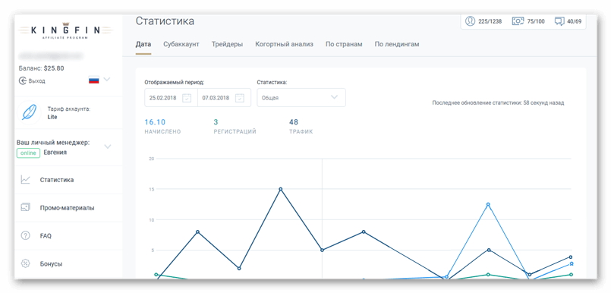Image resolution: width=611 pixels, height=293 pixels.
Task: Click the Выход logout link
Action: point(36,81)
